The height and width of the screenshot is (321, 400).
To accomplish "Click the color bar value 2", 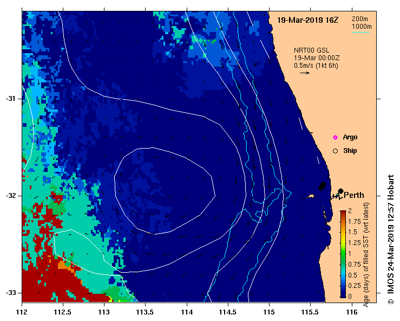I will [x=350, y=211].
